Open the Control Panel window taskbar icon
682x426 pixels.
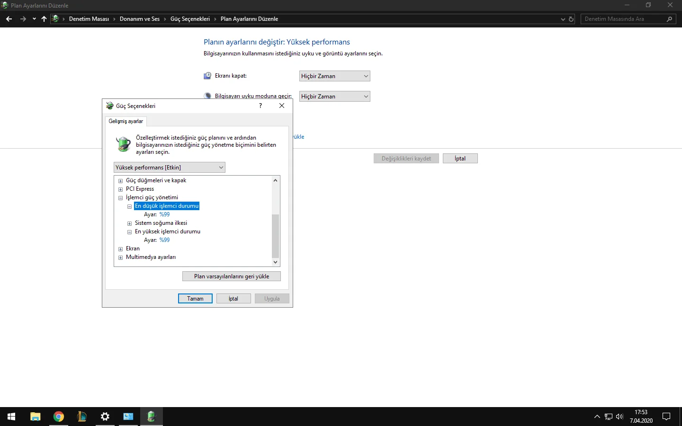(x=128, y=417)
